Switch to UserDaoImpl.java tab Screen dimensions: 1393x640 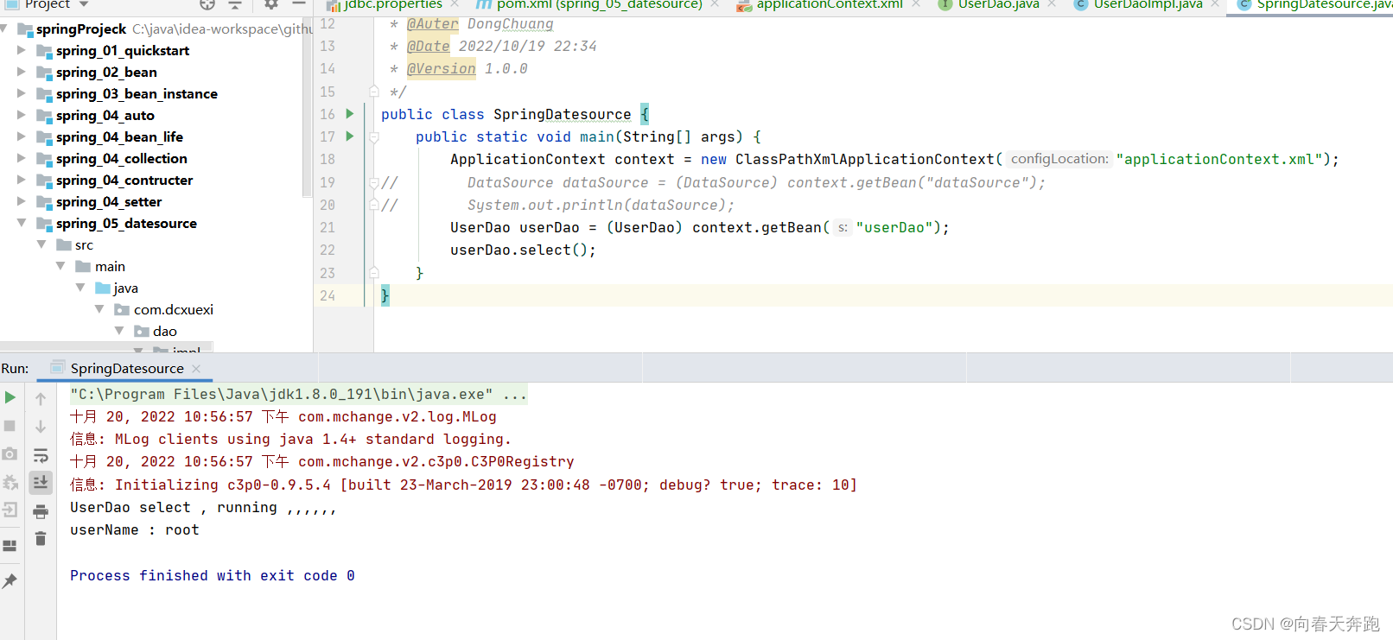1148,4
